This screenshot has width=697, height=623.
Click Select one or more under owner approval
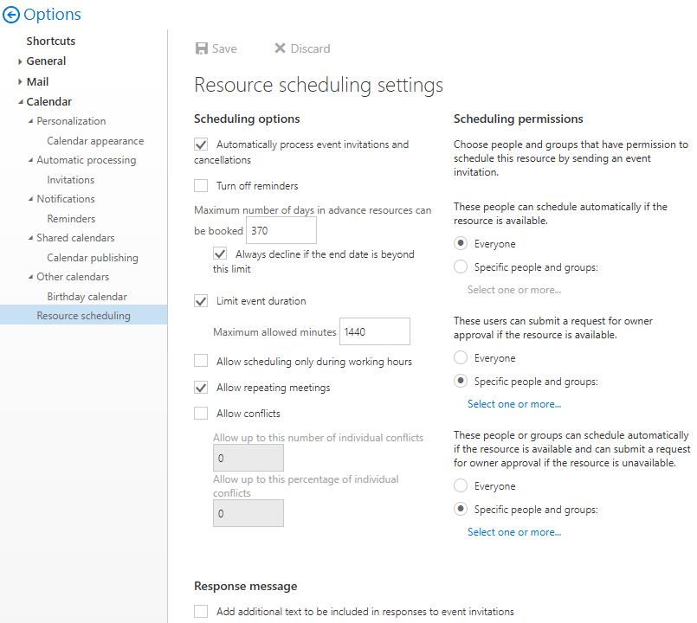(513, 403)
